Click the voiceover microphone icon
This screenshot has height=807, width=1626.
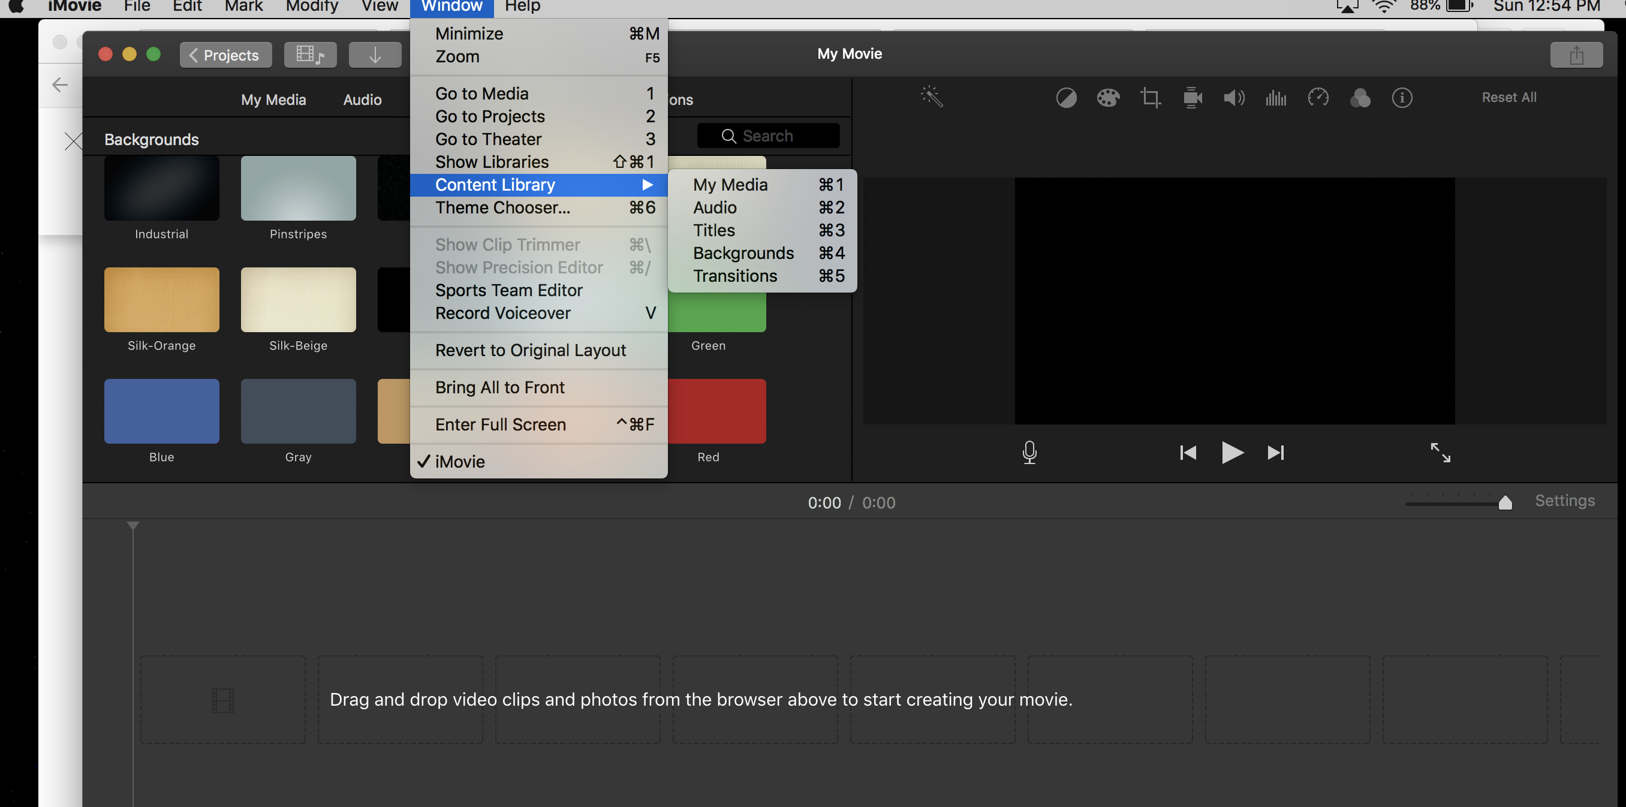(1029, 453)
